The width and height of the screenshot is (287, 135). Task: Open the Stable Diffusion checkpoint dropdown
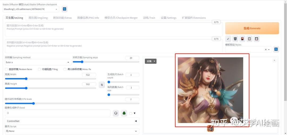(x=31, y=9)
